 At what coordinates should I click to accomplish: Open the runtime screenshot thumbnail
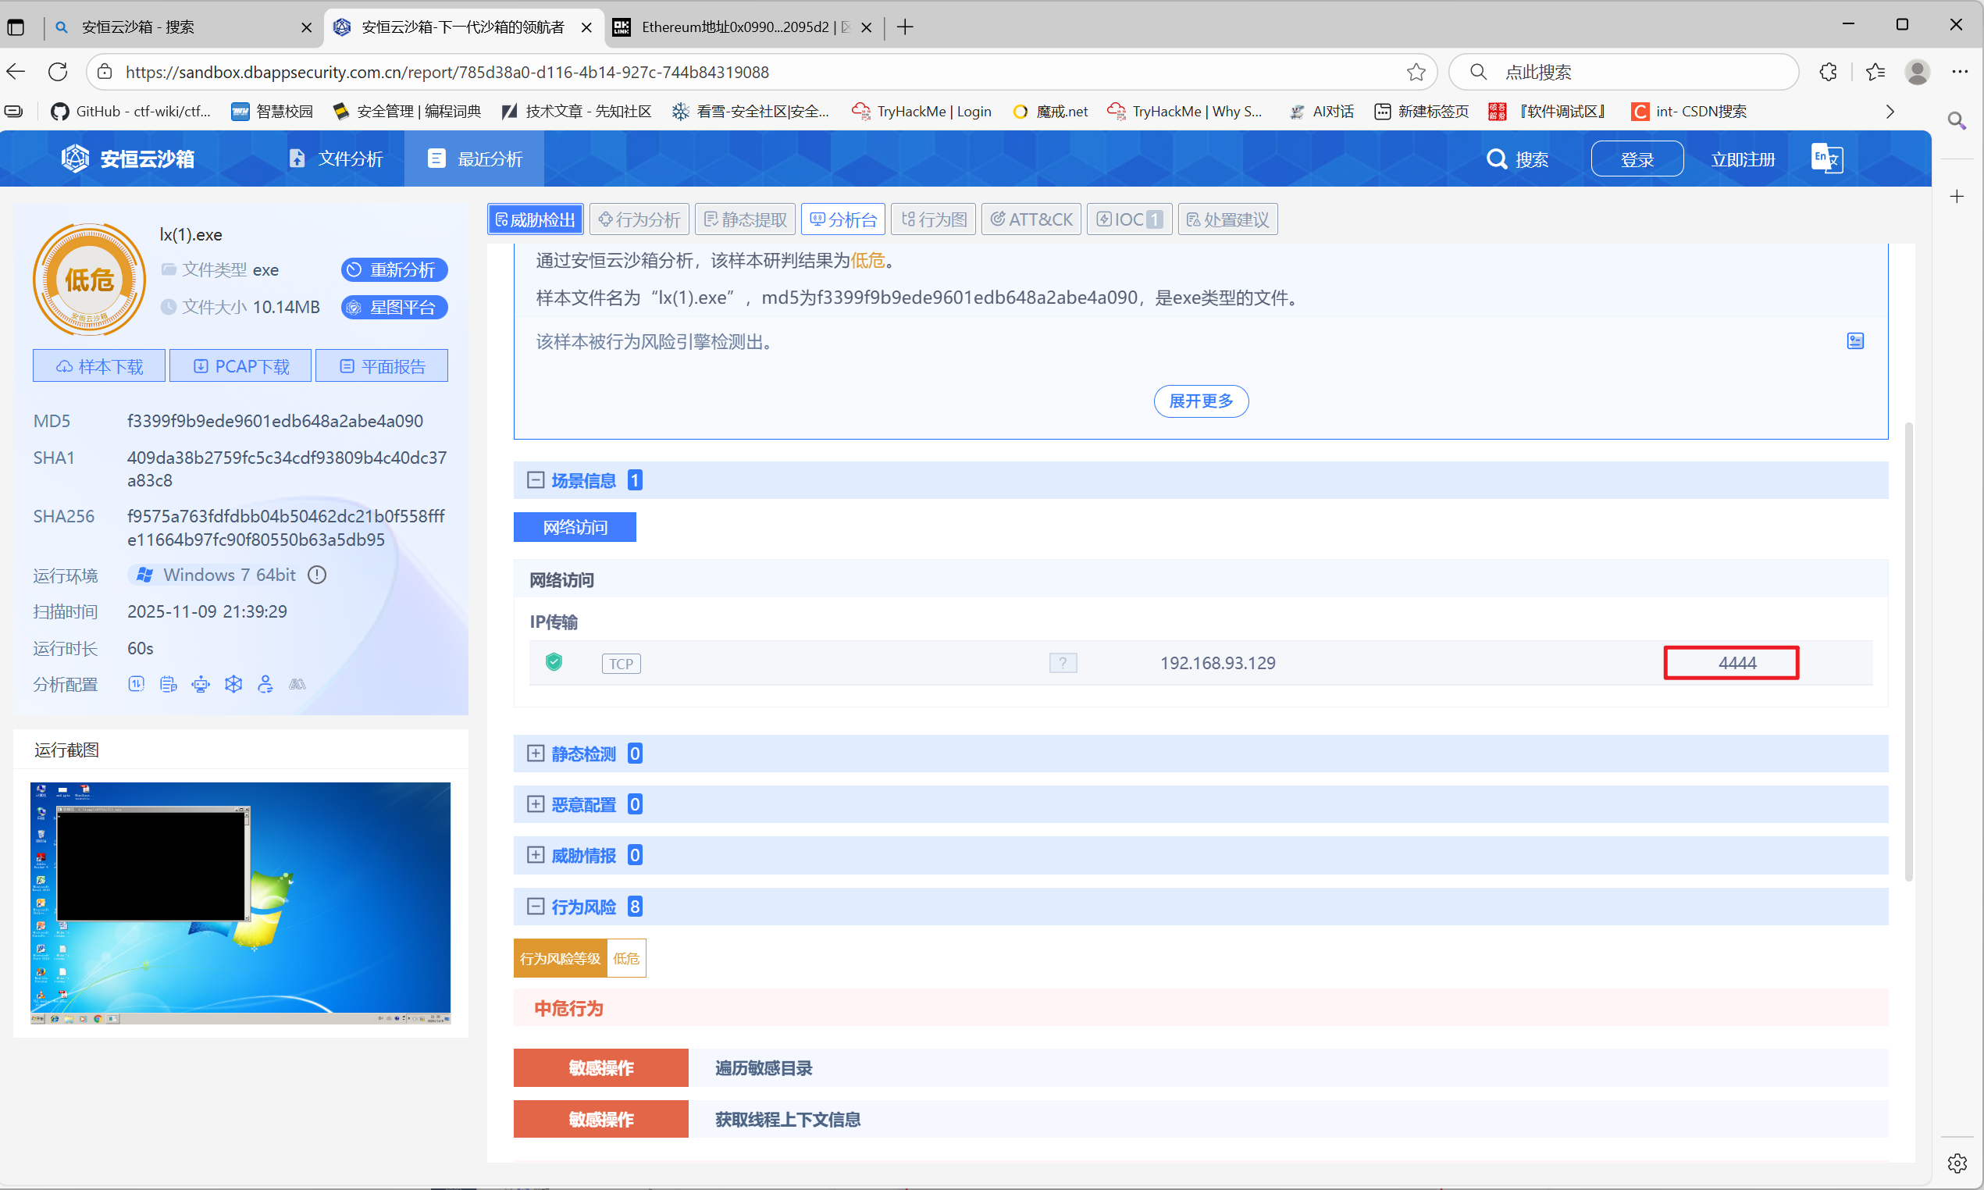[240, 903]
